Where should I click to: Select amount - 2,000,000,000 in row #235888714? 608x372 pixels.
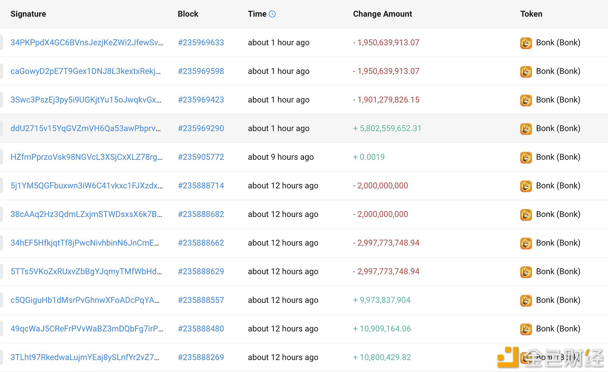coord(381,186)
